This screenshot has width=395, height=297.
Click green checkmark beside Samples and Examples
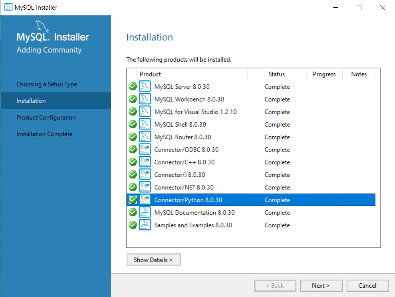(133, 225)
